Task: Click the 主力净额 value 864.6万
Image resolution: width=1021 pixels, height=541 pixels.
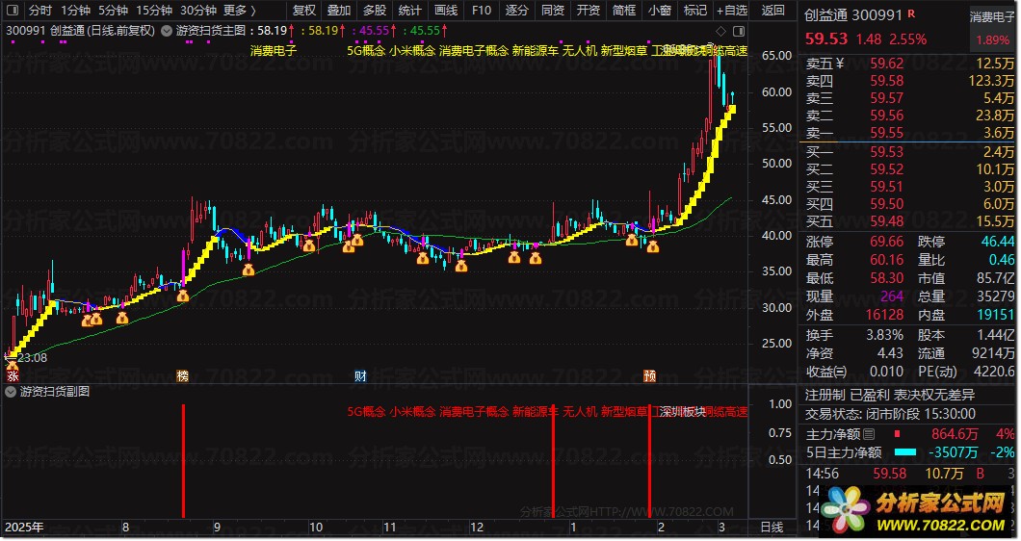Action: point(955,433)
